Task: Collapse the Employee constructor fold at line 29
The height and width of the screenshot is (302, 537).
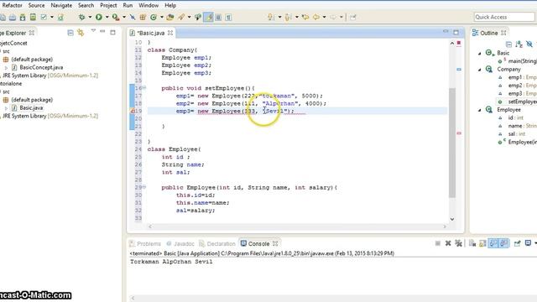Action: [x=144, y=187]
